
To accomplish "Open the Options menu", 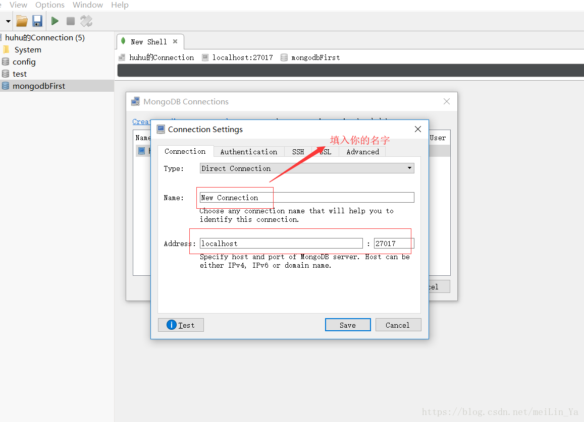I will coord(50,5).
